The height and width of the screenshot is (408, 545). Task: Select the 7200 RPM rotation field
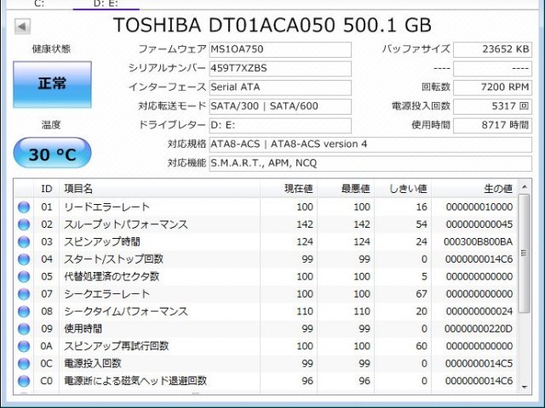pos(492,88)
